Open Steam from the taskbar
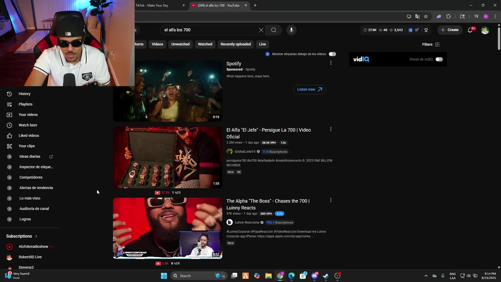Image resolution: width=501 pixels, height=282 pixels. pyautogui.click(x=326, y=276)
